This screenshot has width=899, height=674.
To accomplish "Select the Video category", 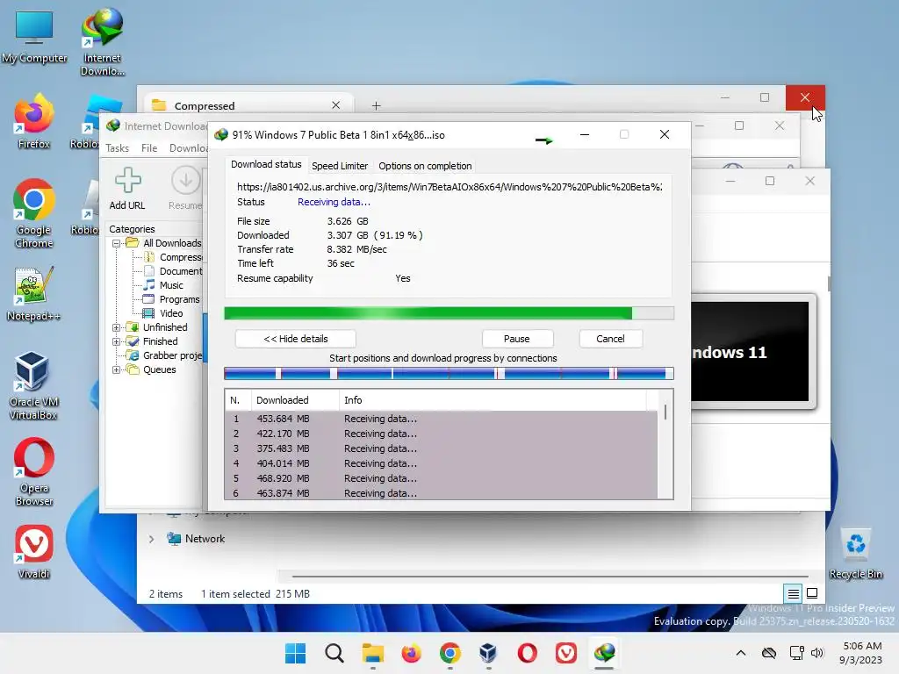I will point(171,313).
